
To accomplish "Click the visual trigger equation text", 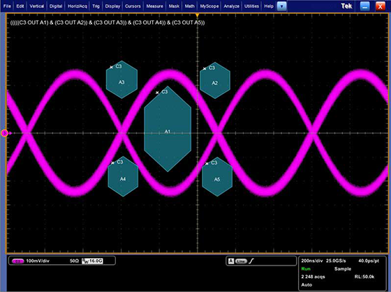I will tap(108, 23).
